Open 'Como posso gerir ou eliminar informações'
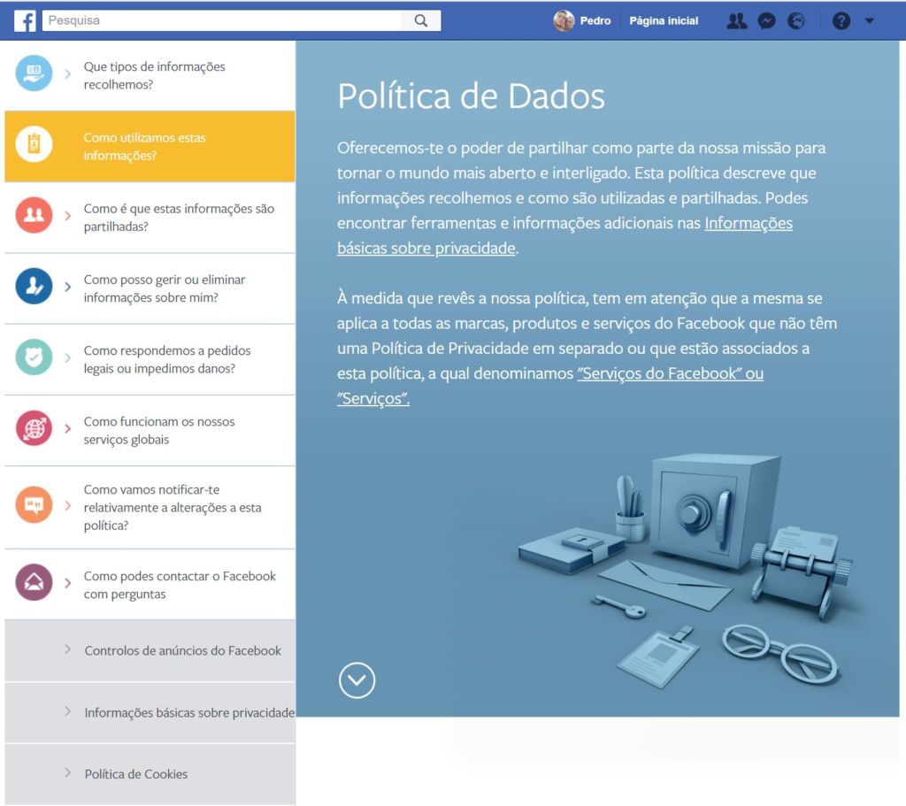The width and height of the screenshot is (906, 806). pos(150,288)
